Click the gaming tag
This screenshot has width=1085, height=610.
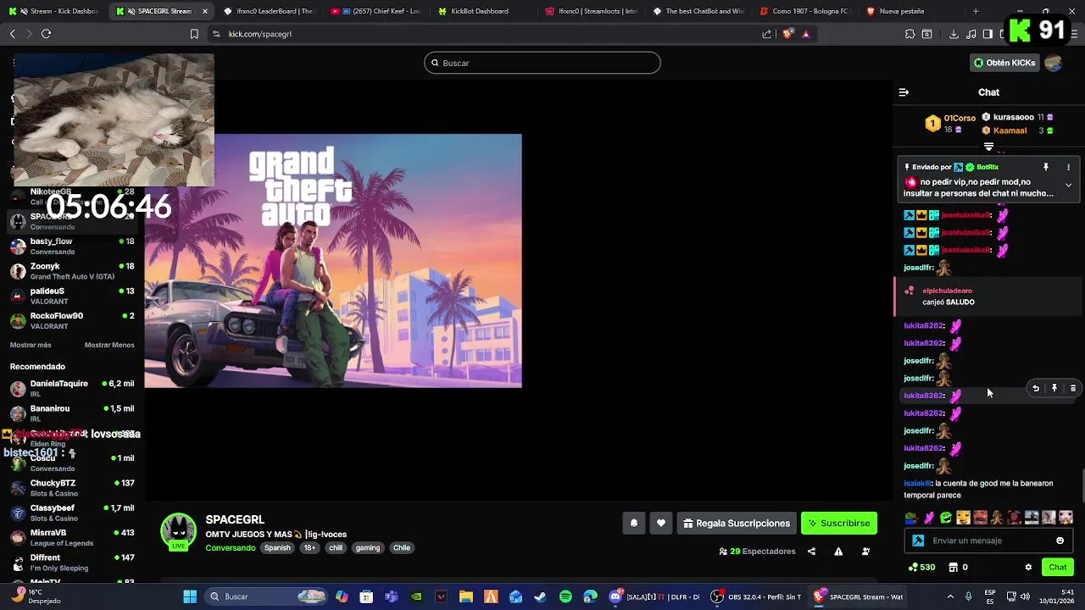click(x=368, y=548)
